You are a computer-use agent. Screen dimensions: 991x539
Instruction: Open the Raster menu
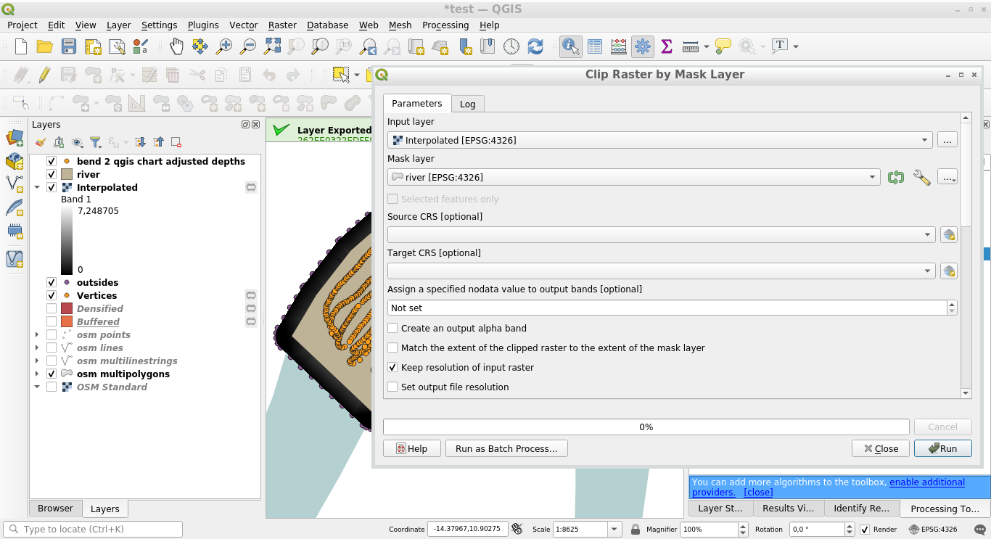(x=282, y=25)
